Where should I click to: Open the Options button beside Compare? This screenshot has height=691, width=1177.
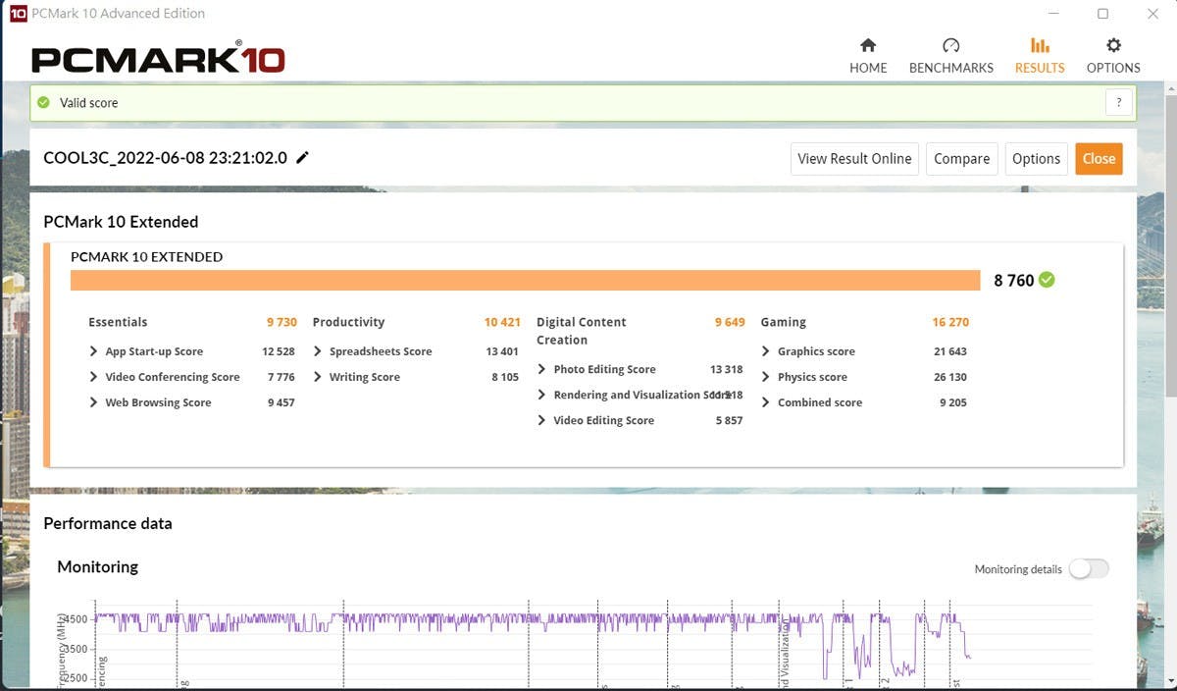tap(1036, 159)
